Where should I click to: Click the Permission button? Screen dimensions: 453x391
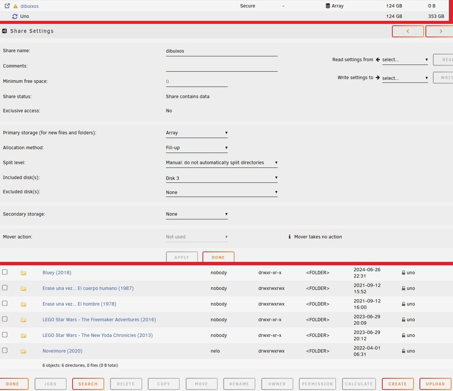317,384
